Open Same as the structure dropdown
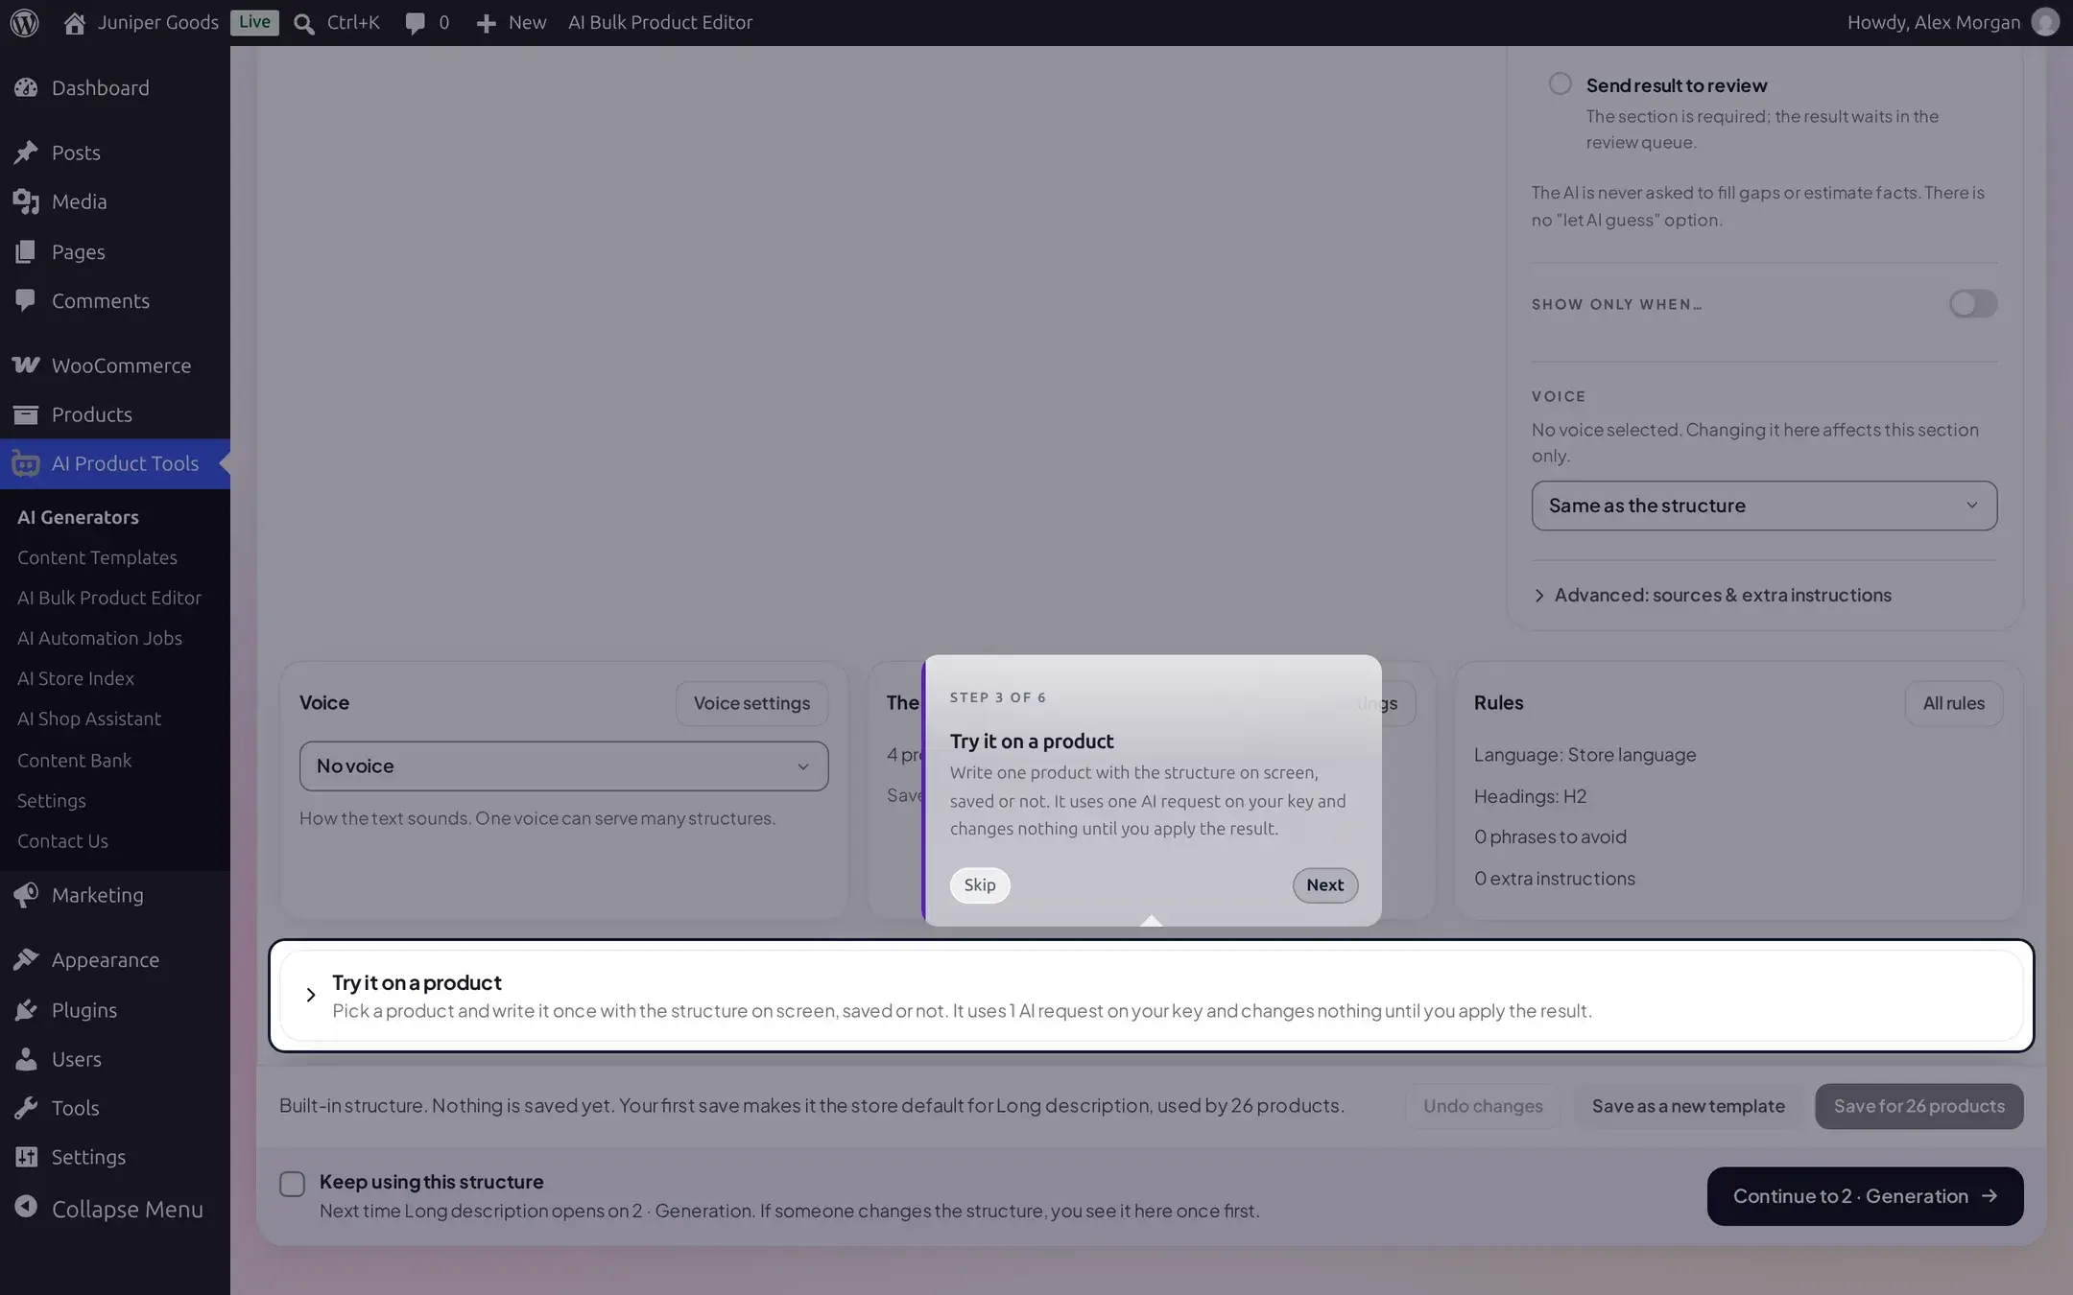 coord(1764,506)
